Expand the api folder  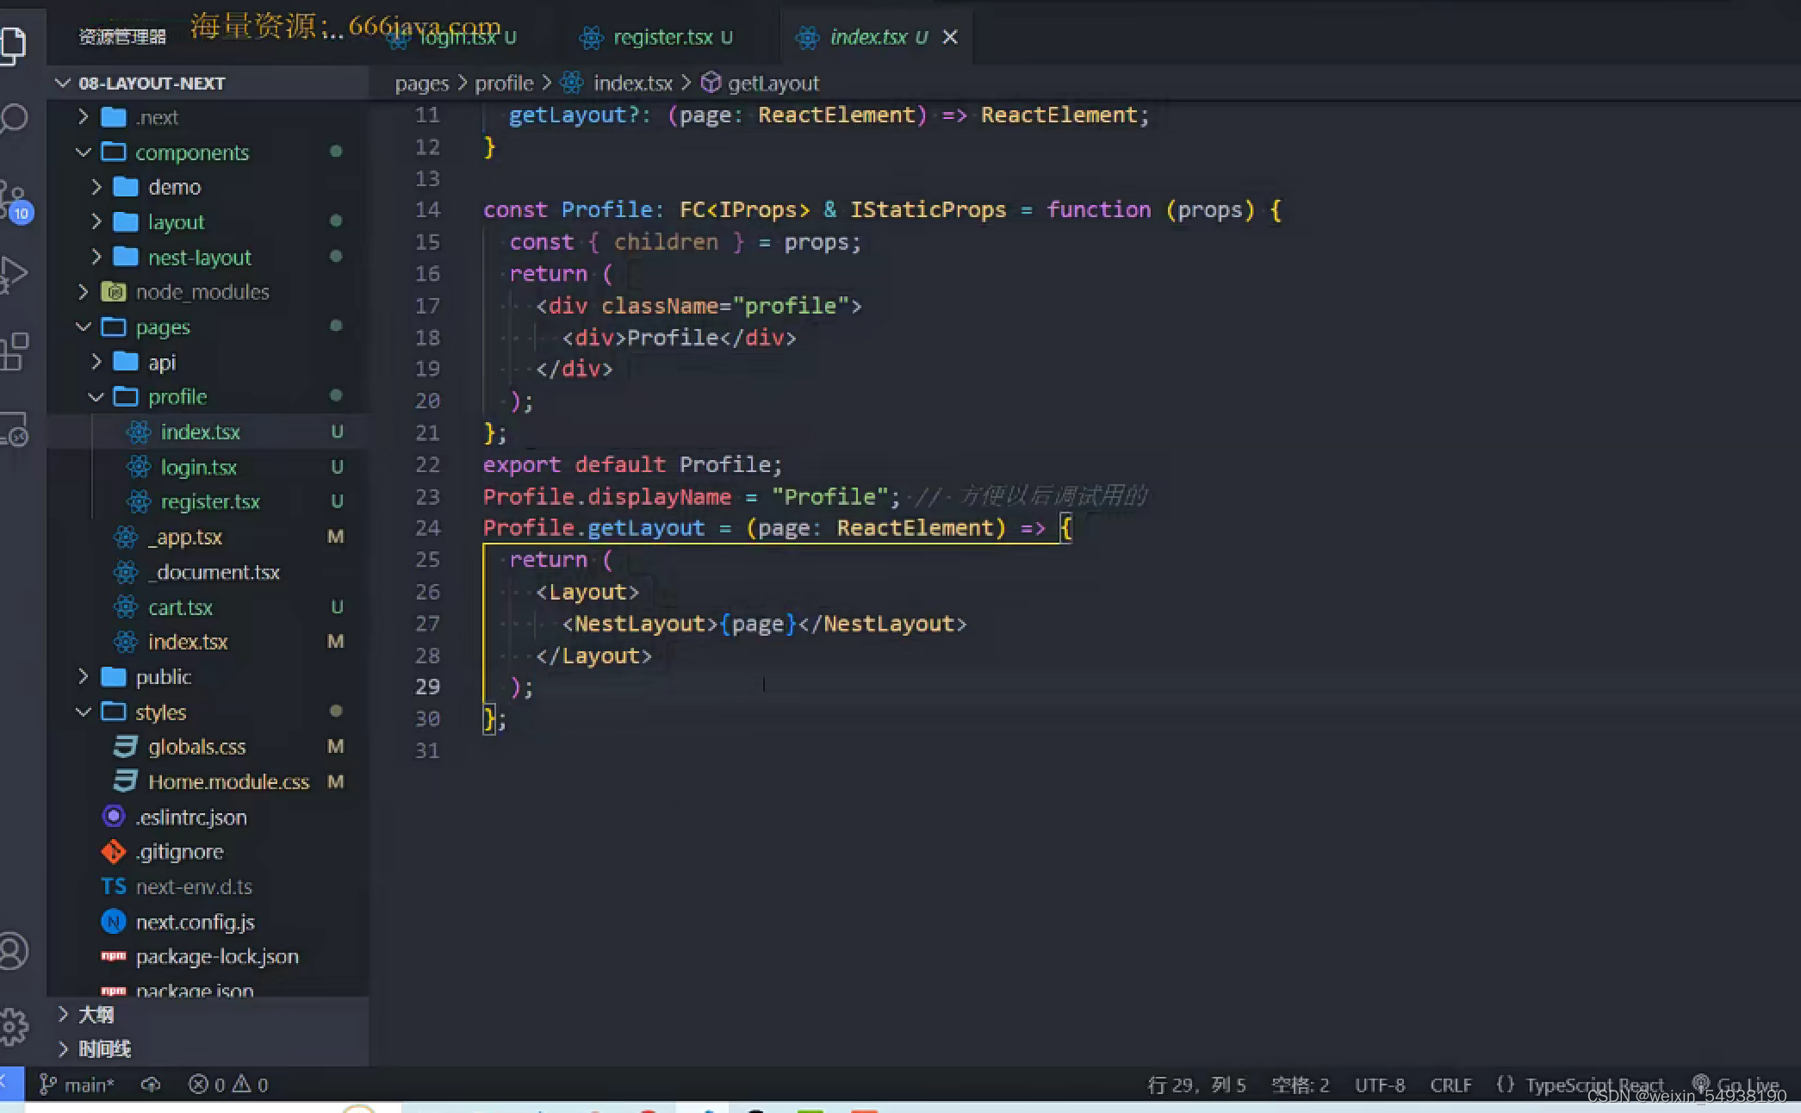(x=208, y=362)
